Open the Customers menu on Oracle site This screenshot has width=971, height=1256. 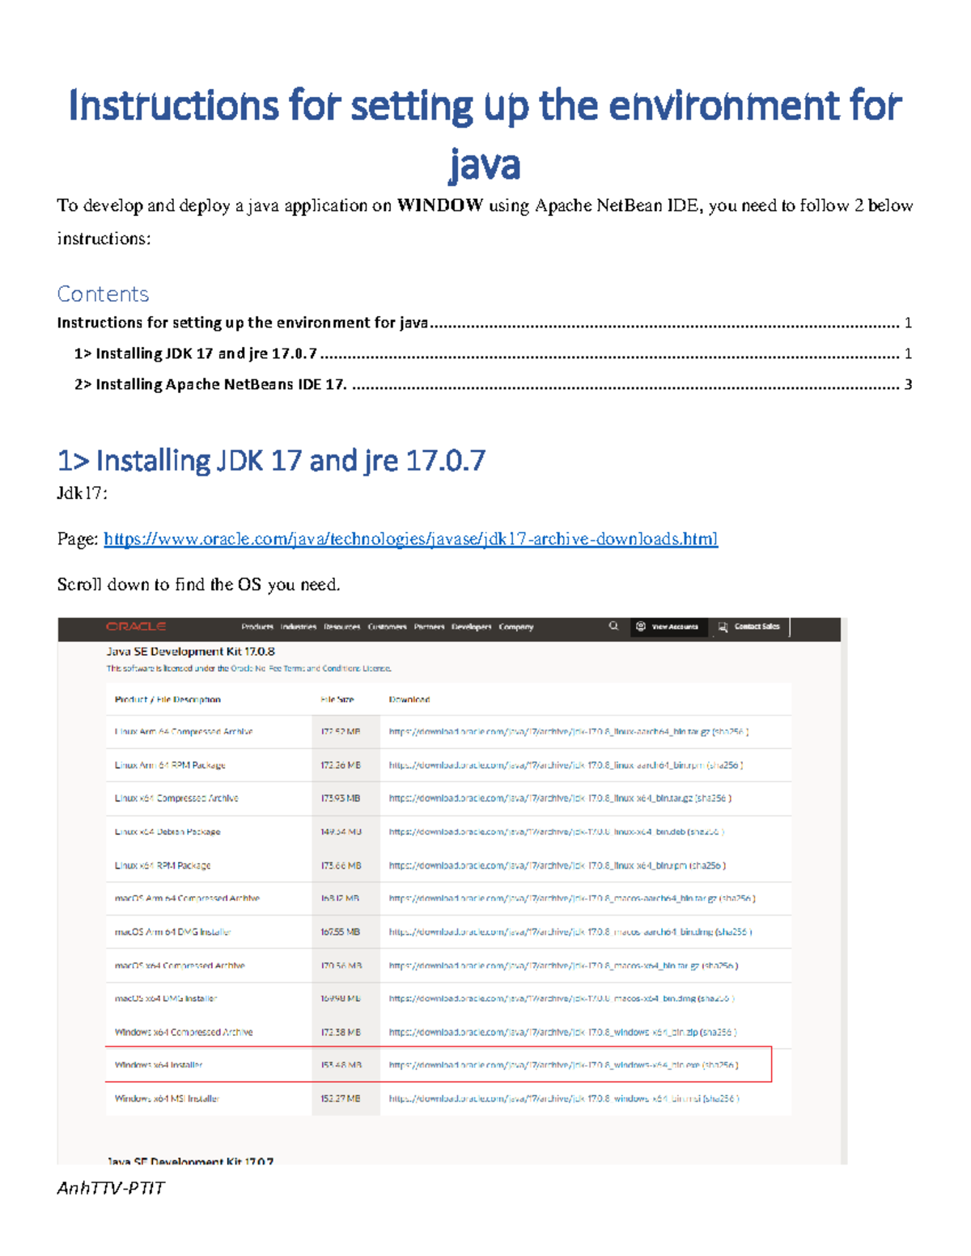[x=387, y=627]
